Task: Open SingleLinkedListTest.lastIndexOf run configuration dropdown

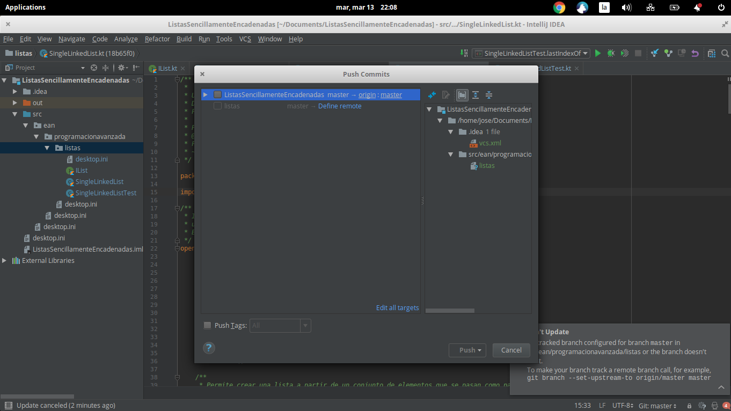Action: click(x=531, y=53)
